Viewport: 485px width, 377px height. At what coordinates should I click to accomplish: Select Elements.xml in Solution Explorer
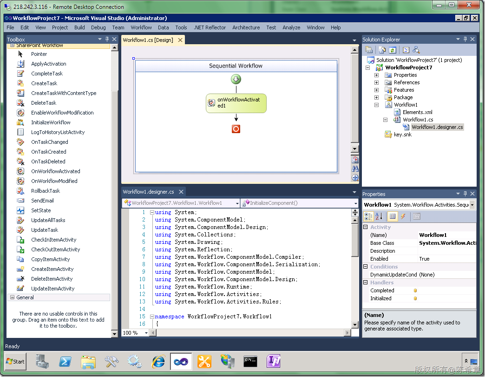417,112
